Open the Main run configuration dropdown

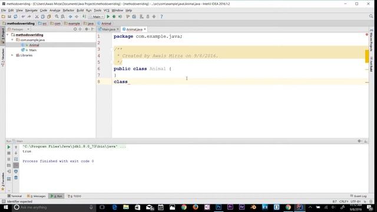(x=97, y=16)
